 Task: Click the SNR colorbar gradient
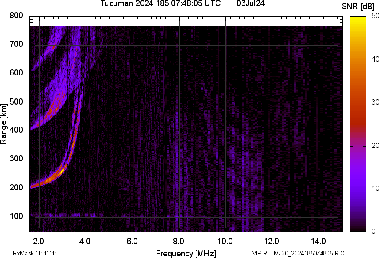pos(358,124)
